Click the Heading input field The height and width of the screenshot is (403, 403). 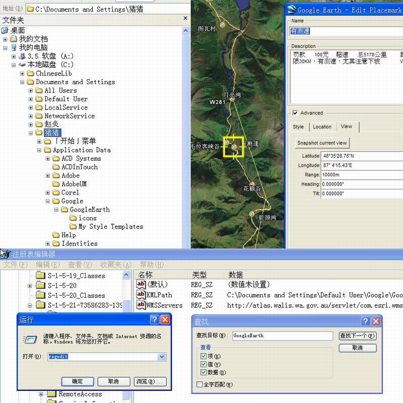(x=362, y=184)
